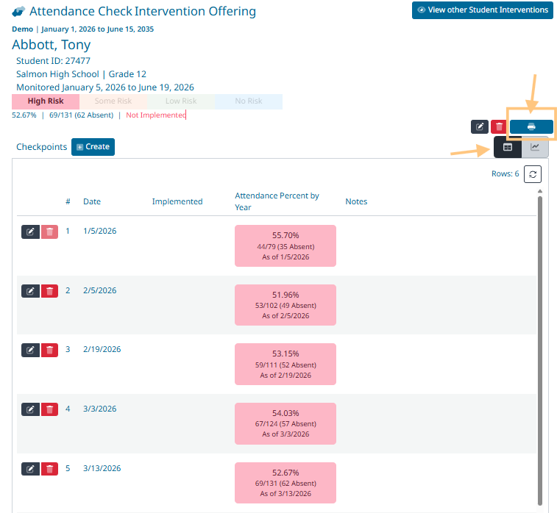The image size is (557, 513).
Task: Edit checkpoint 1 dated 1/5/2026
Action: click(x=30, y=232)
